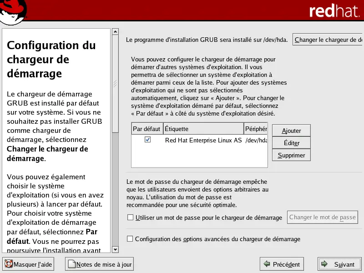Image resolution: width=364 pixels, height=273 pixels.
Task: Select the Red Hat Enterprise Linux AS row label
Action: tap(203, 141)
